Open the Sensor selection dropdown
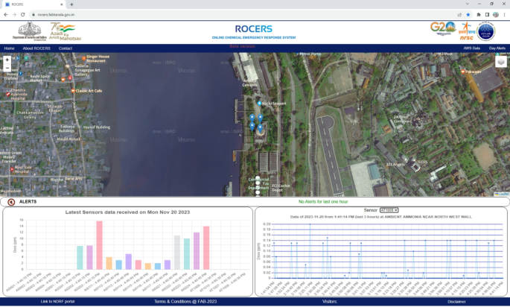The width and height of the screenshot is (510, 307). coord(389,210)
